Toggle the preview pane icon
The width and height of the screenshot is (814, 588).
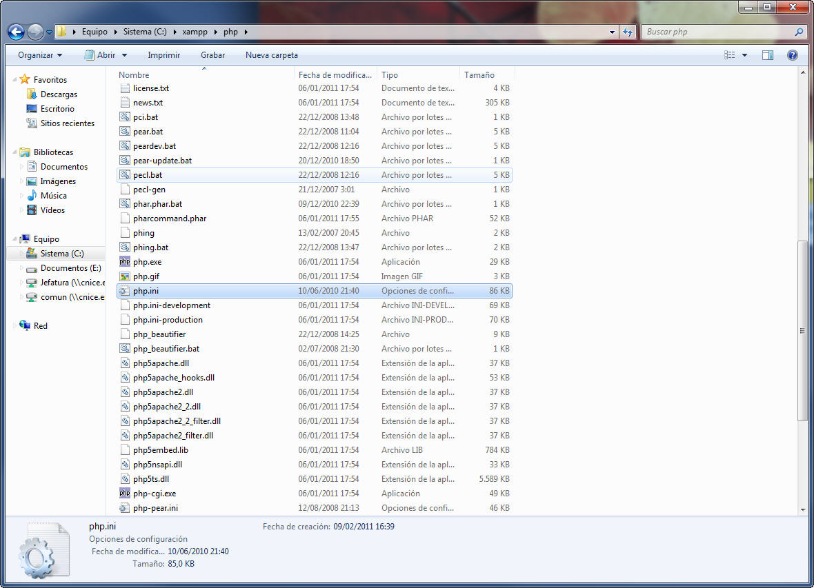(x=768, y=55)
